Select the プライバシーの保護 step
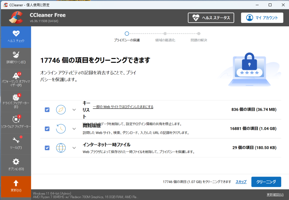The height and width of the screenshot is (200, 289). coord(127,37)
